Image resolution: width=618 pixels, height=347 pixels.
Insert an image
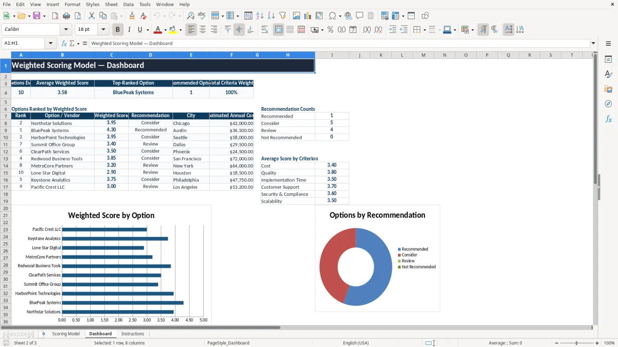click(297, 16)
